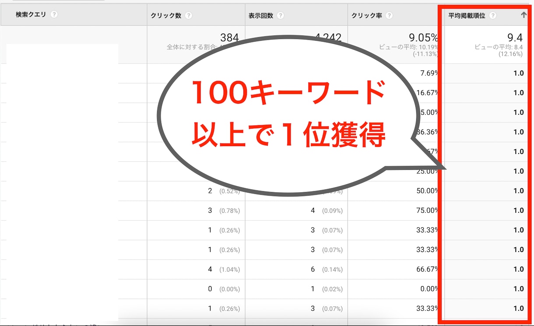The width and height of the screenshot is (534, 326).
Task: Select the clicks cell '4 (1.04%)'
Action: pyautogui.click(x=224, y=269)
